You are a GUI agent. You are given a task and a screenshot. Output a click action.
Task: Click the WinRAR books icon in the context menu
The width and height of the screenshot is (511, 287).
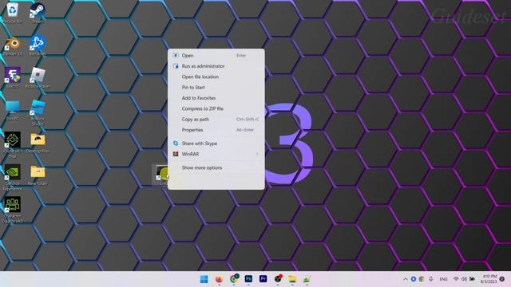click(176, 154)
